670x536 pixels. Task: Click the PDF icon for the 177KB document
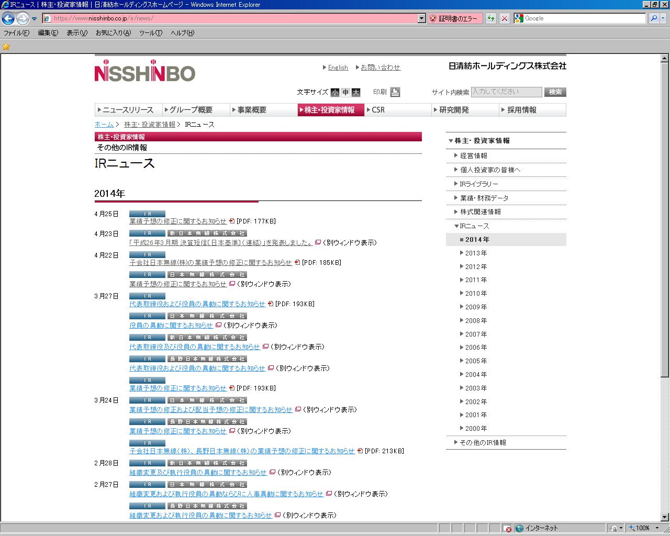(x=232, y=221)
